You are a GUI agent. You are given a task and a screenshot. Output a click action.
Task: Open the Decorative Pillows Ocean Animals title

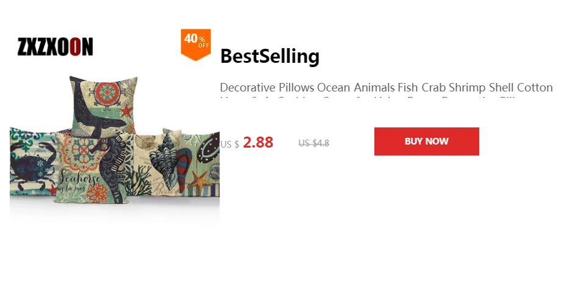[x=386, y=88]
